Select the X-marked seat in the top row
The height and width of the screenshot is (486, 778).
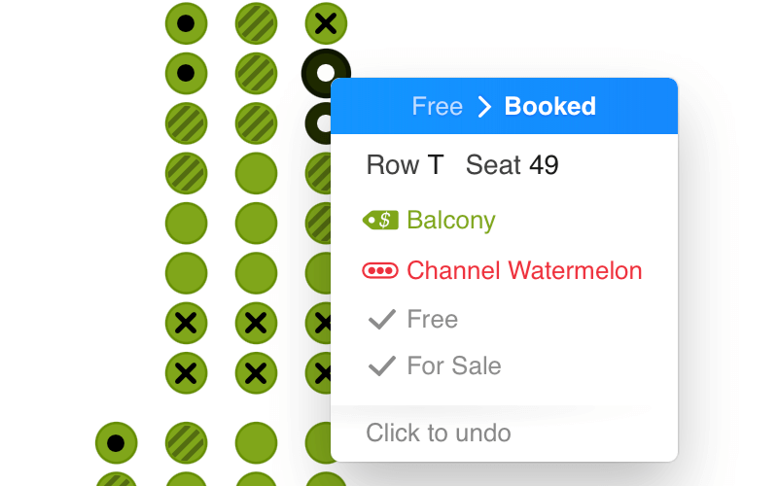pos(326,23)
